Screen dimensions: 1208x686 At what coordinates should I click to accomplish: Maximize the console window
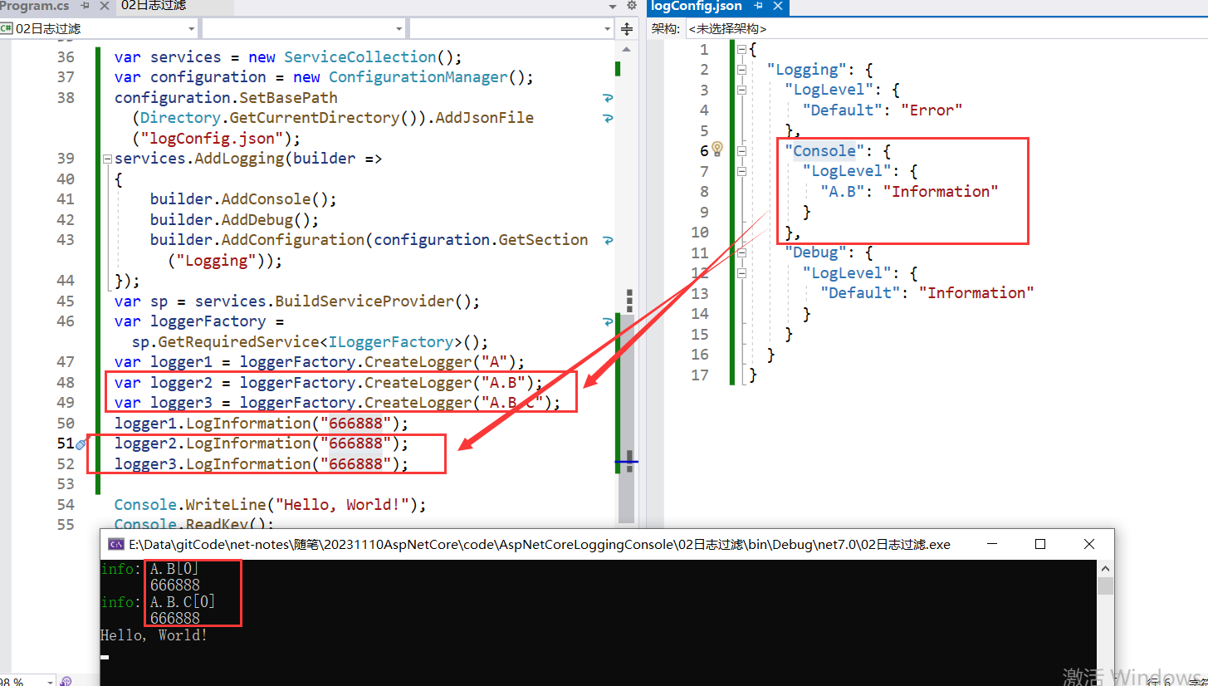tap(1040, 545)
